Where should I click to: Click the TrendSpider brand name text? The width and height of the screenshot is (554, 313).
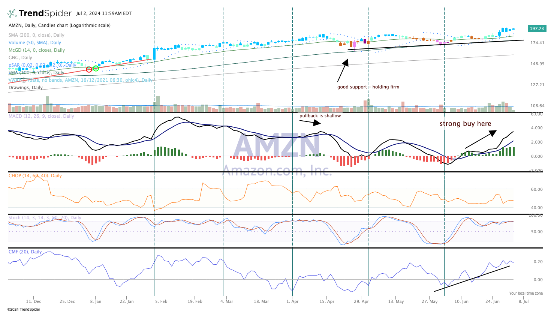45,13
